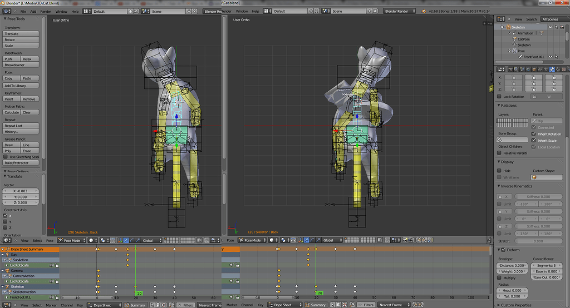Click the copy keyframes icon in right dope sheet header
The width and height of the screenshot is (570, 308).
[x=415, y=305]
